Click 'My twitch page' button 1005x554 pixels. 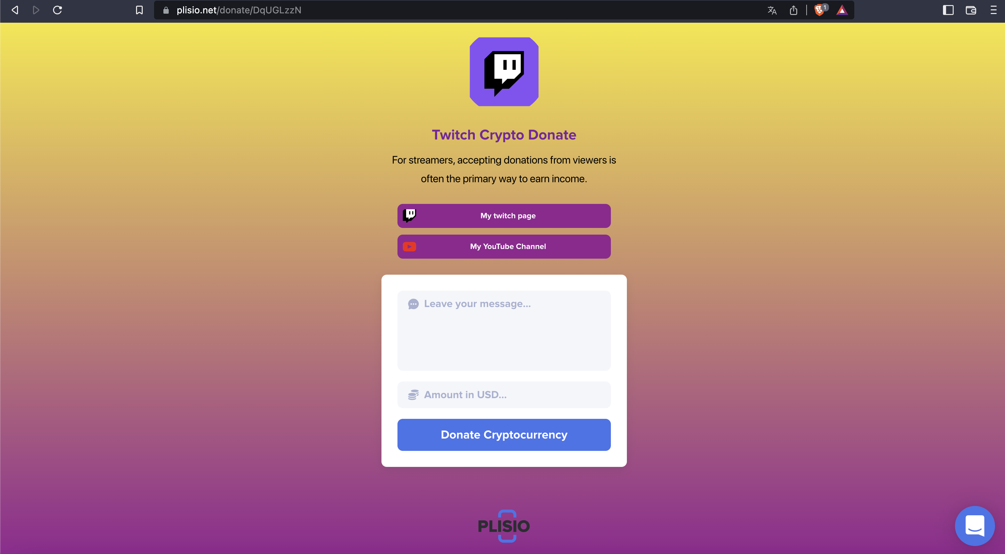click(504, 216)
